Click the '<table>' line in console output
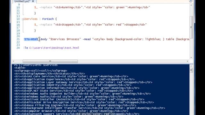 (x=20, y=68)
